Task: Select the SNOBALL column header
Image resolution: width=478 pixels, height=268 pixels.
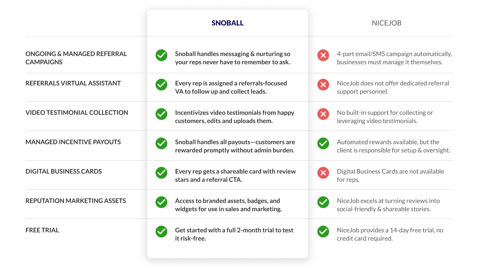Action: [228, 23]
